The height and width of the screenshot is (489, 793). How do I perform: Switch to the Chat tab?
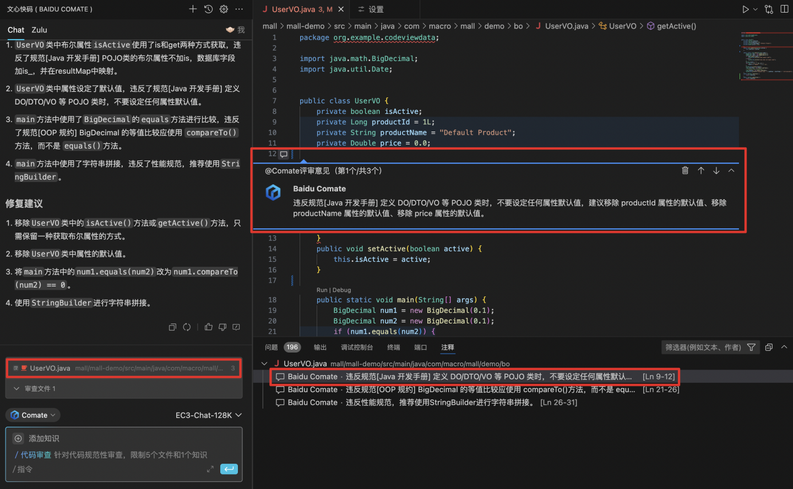[16, 30]
